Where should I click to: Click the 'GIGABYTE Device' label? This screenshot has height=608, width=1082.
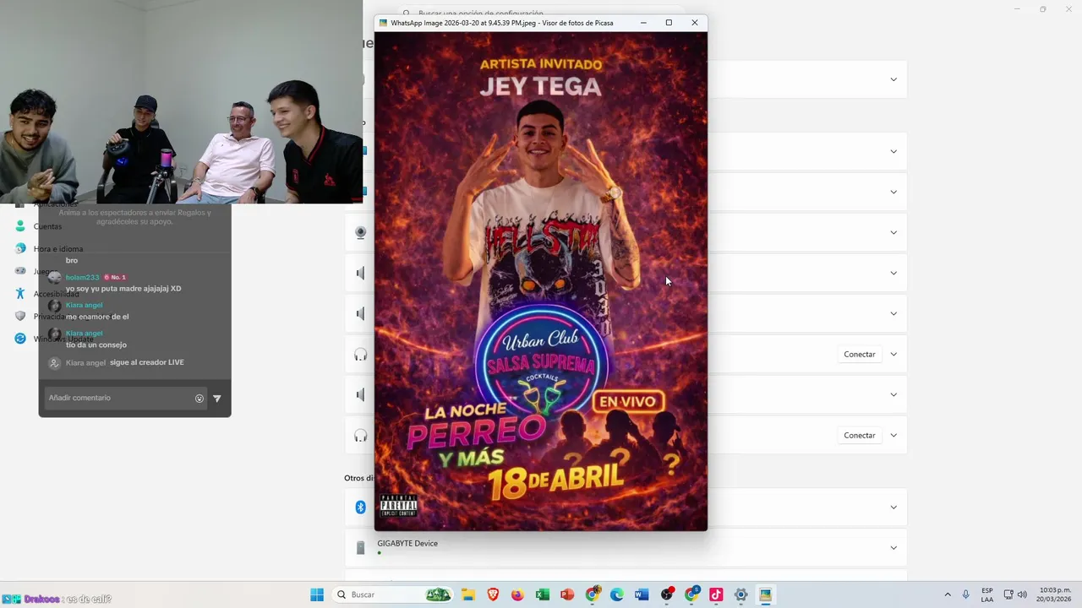[407, 543]
